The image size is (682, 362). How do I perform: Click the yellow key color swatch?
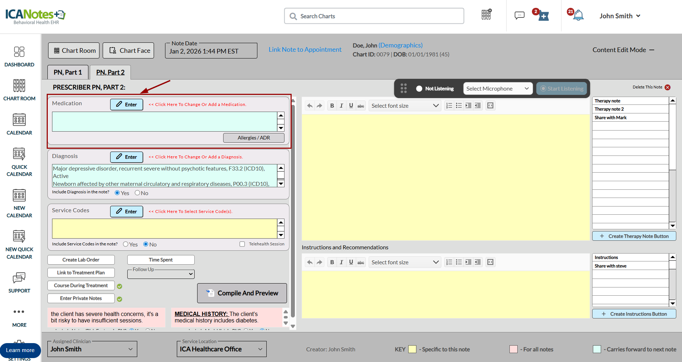pyautogui.click(x=412, y=349)
